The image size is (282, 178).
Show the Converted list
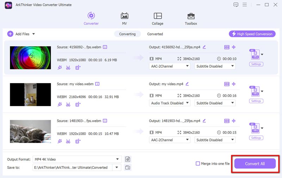coord(155,34)
